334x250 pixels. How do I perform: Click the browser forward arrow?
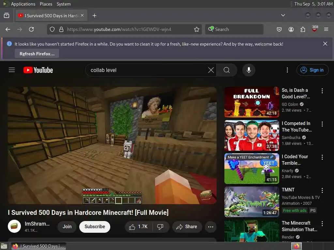coord(20,29)
